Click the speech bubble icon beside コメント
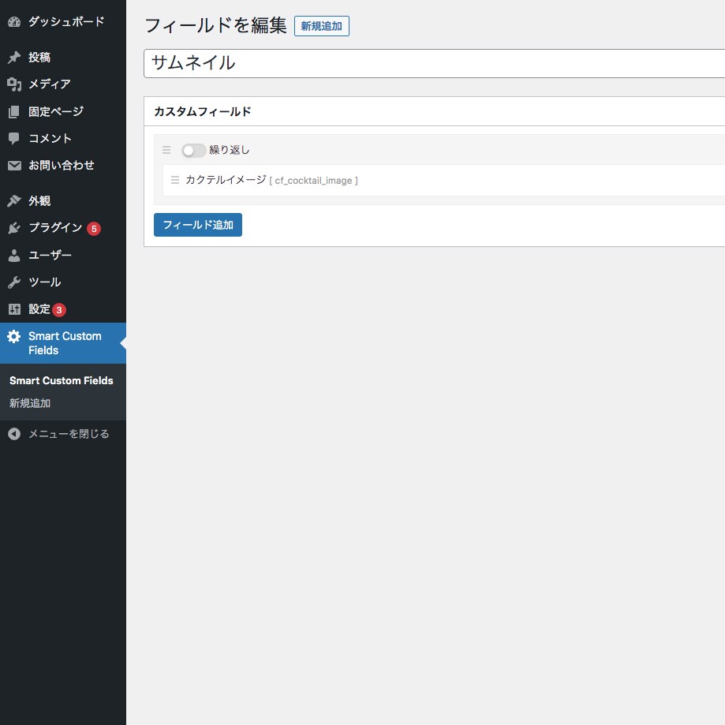Viewport: 725px width, 725px height. point(14,138)
